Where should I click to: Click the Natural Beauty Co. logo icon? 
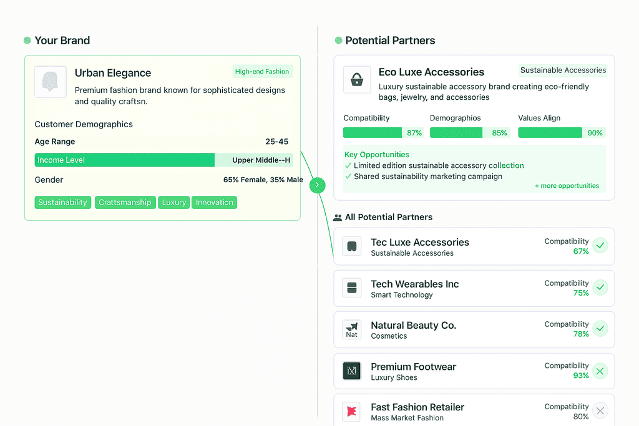352,329
